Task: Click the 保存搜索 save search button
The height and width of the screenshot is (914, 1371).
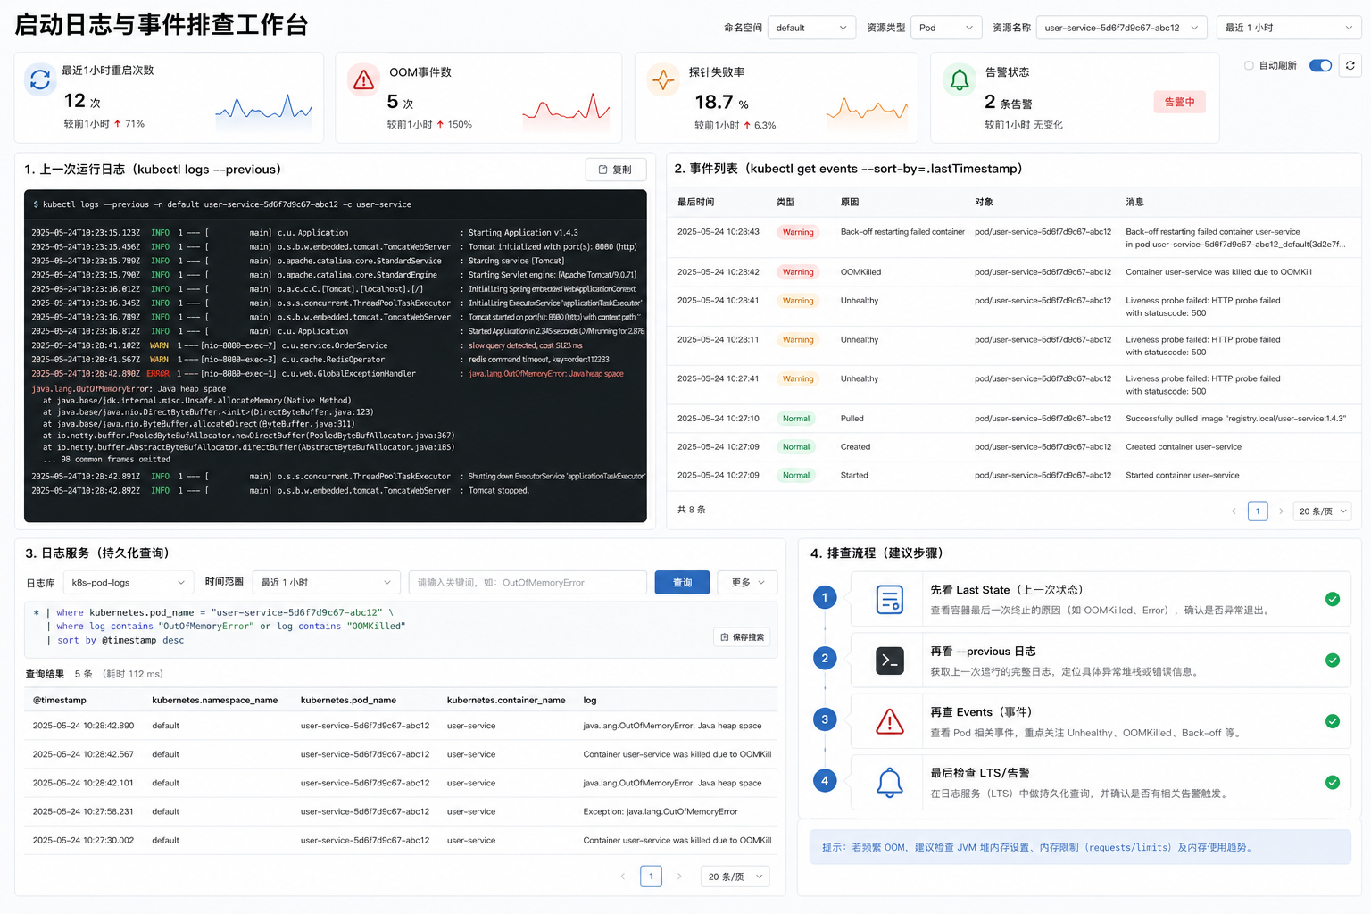Action: pyautogui.click(x=742, y=637)
